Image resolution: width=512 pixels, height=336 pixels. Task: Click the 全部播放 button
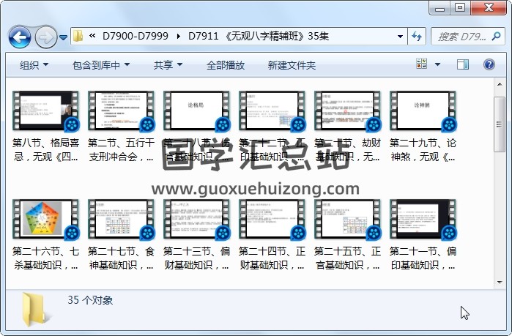[x=225, y=65]
